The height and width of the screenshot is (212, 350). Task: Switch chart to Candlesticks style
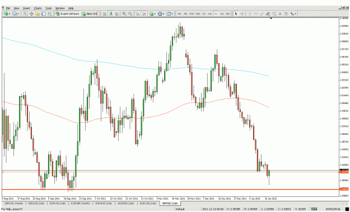tap(111, 14)
